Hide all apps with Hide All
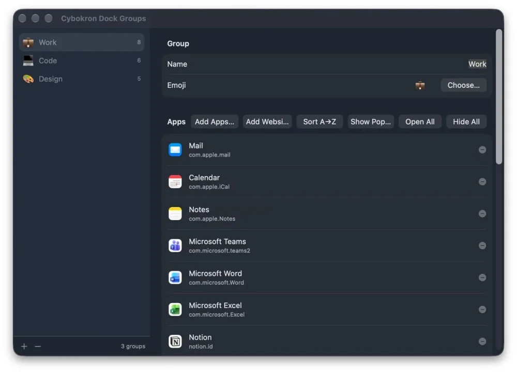 (466, 121)
